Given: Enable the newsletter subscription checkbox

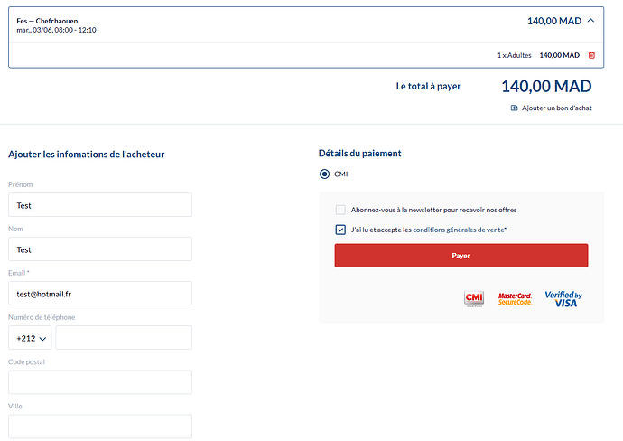Looking at the screenshot, I should [x=340, y=210].
